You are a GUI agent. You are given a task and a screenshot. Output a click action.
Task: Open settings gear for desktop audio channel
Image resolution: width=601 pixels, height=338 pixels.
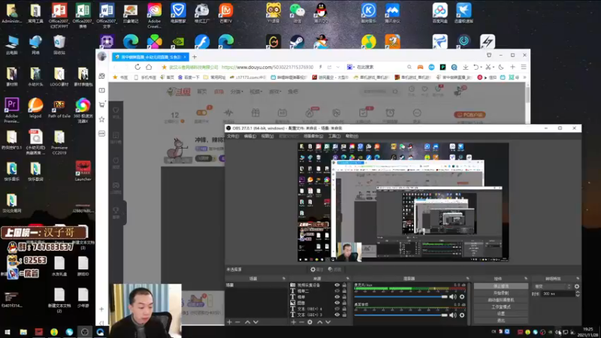tap(462, 315)
